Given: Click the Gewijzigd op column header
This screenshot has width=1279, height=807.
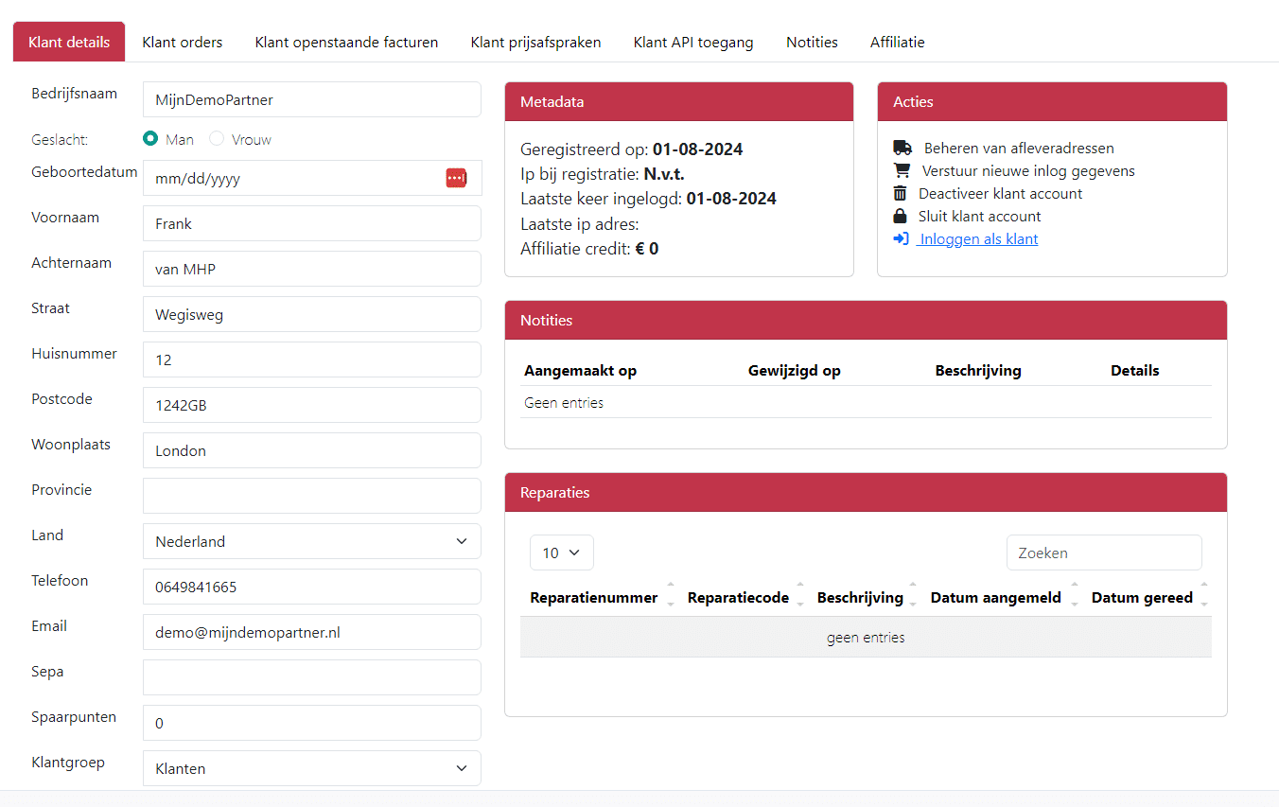Looking at the screenshot, I should tap(794, 371).
